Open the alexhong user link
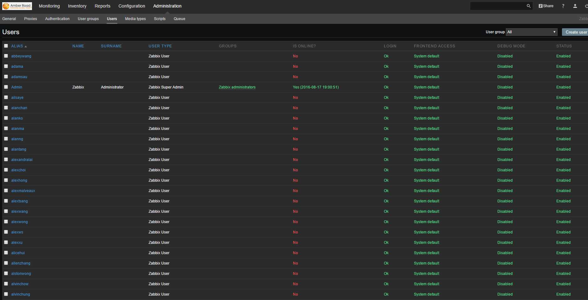 [19, 180]
